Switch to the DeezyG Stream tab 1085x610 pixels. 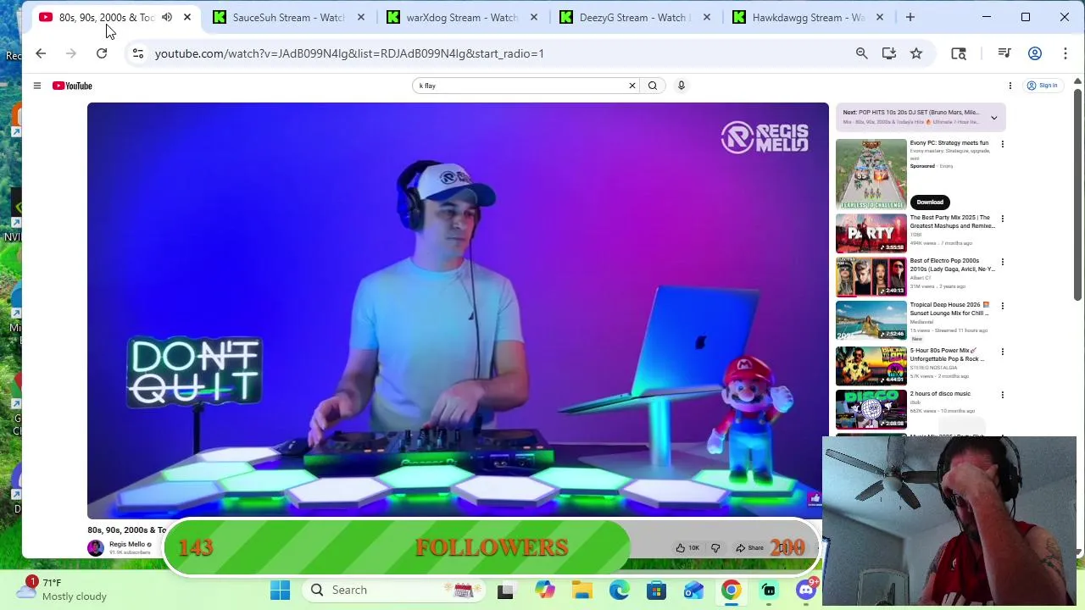(x=634, y=17)
